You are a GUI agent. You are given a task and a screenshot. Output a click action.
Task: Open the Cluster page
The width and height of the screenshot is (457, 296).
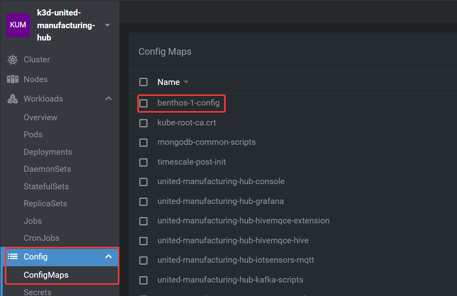(37, 60)
